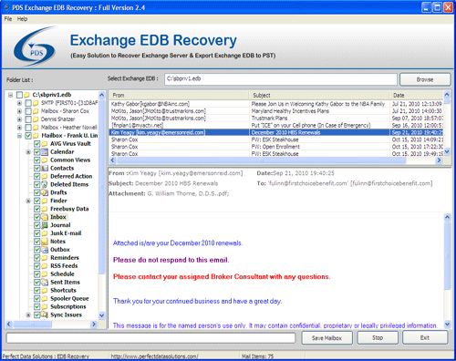Click the Contacts folder icon
This screenshot has height=361, width=456.
point(45,168)
